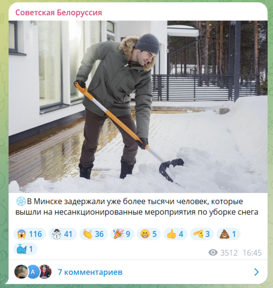This screenshot has width=273, height=288.
Task: Click the grinning face reaction with 5
Action: [x=149, y=234]
